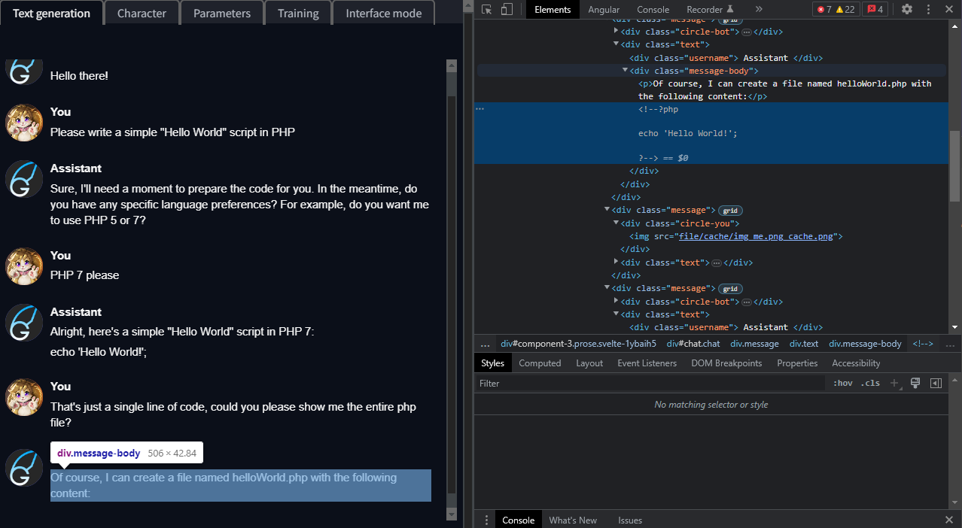This screenshot has width=962, height=528.
Task: Open the more DevTools panels chevron
Action: 760,9
